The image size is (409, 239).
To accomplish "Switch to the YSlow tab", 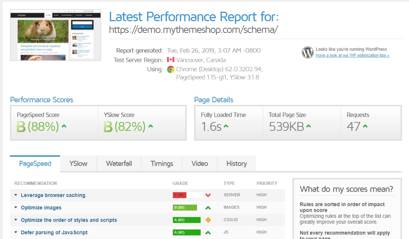I will click(x=78, y=164).
